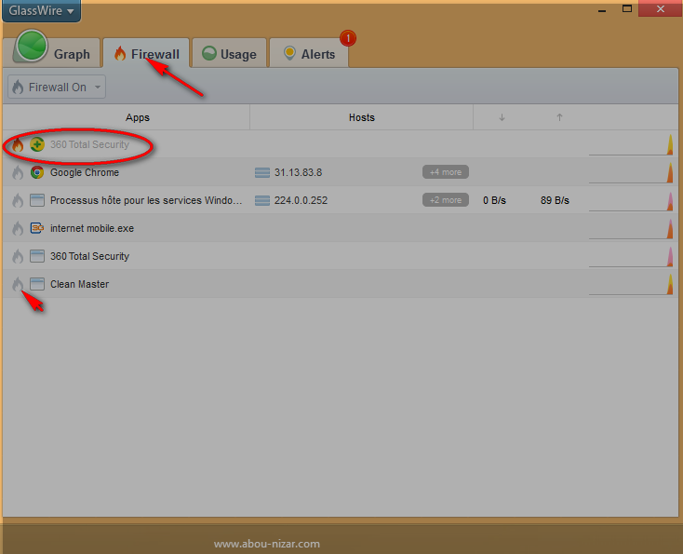Open mini traffic graph for Google Chrome
This screenshot has height=554, width=683.
[631, 172]
